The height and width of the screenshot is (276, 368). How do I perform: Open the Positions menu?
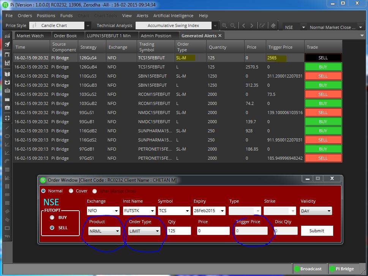click(x=46, y=16)
